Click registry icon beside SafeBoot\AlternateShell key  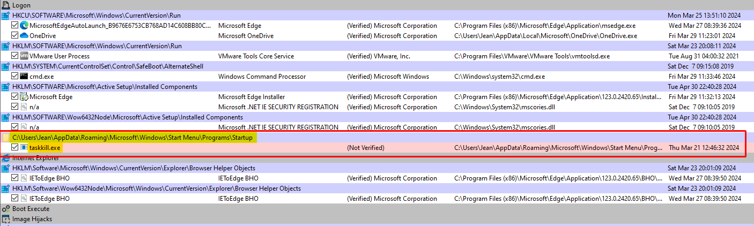[x=5, y=66]
